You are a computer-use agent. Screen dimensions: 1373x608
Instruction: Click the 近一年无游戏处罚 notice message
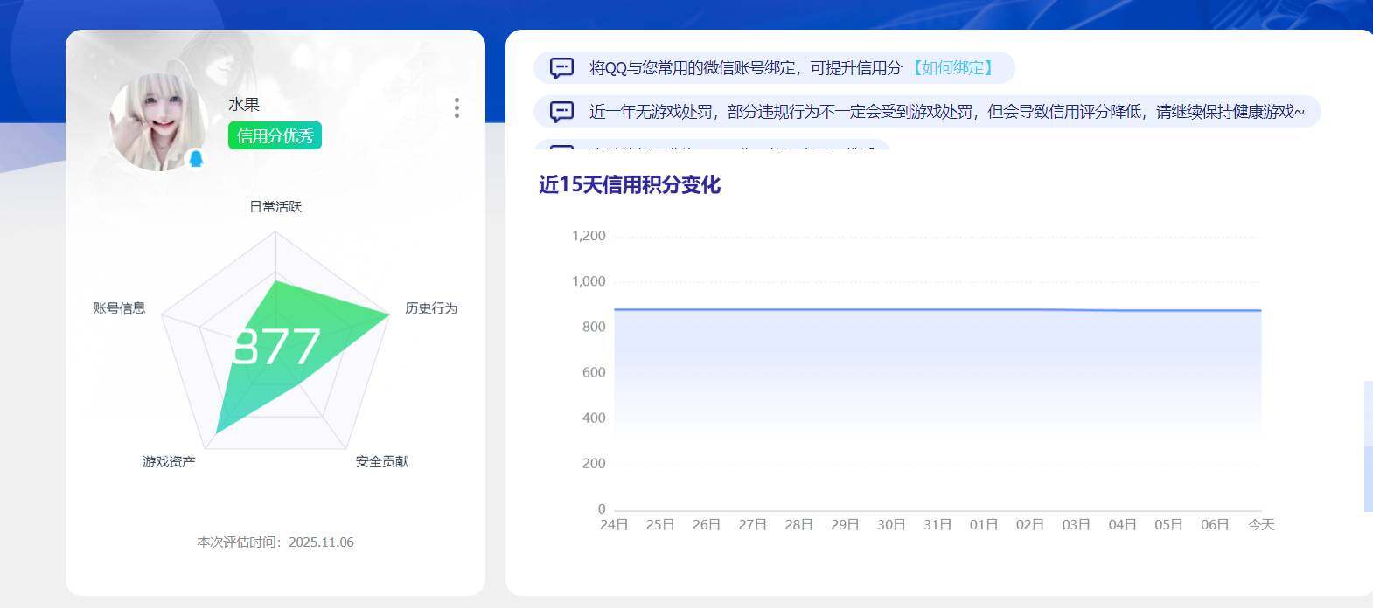click(946, 112)
